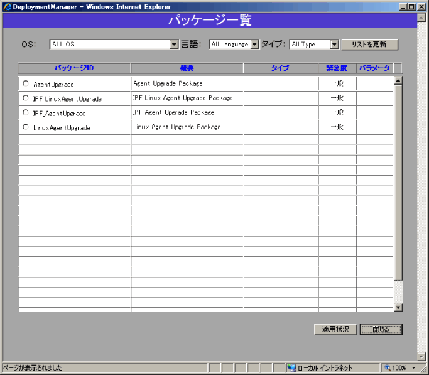The width and height of the screenshot is (429, 375).
Task: Click the パラメータ column header
Action: [x=374, y=68]
